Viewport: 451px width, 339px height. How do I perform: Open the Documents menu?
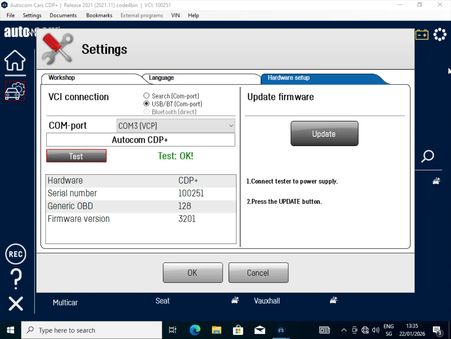pos(63,15)
